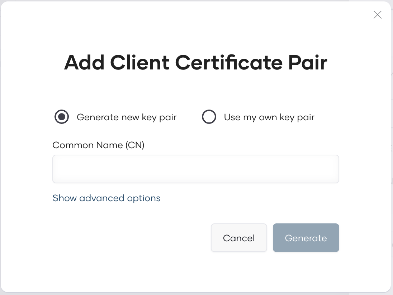
Task: Exit the modal using the top-right X
Action: tap(377, 15)
